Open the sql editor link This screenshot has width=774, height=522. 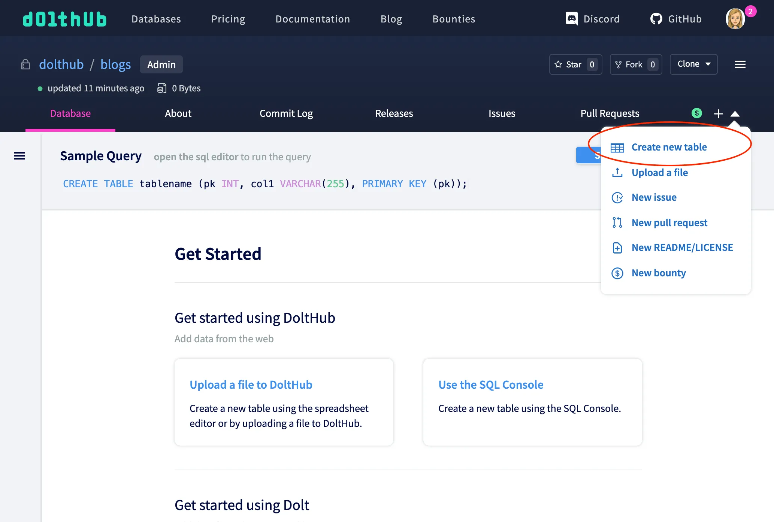[x=196, y=157]
